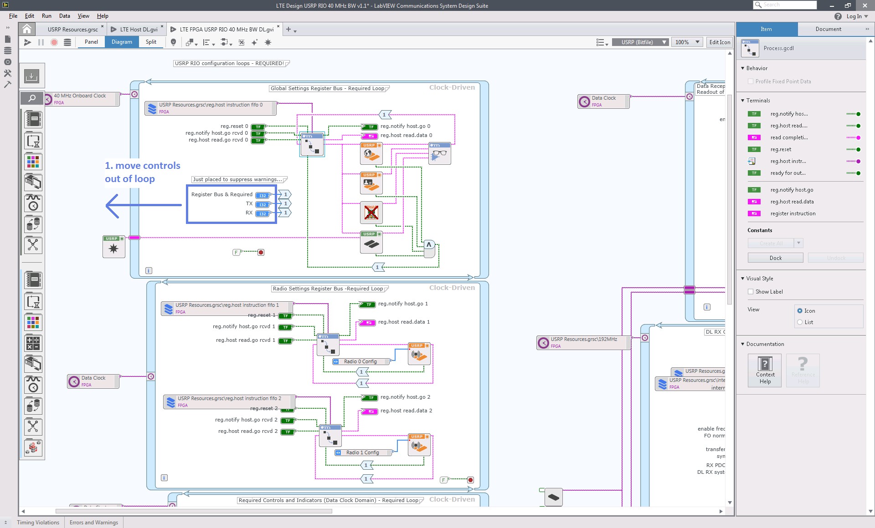
Task: Open the lower math calculator palette
Action: pyautogui.click(x=33, y=343)
